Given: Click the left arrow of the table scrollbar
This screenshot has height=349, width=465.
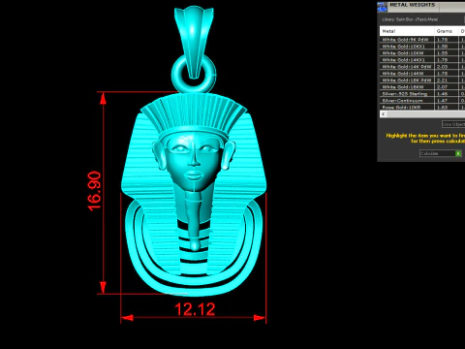Looking at the screenshot, I should pos(383,114).
